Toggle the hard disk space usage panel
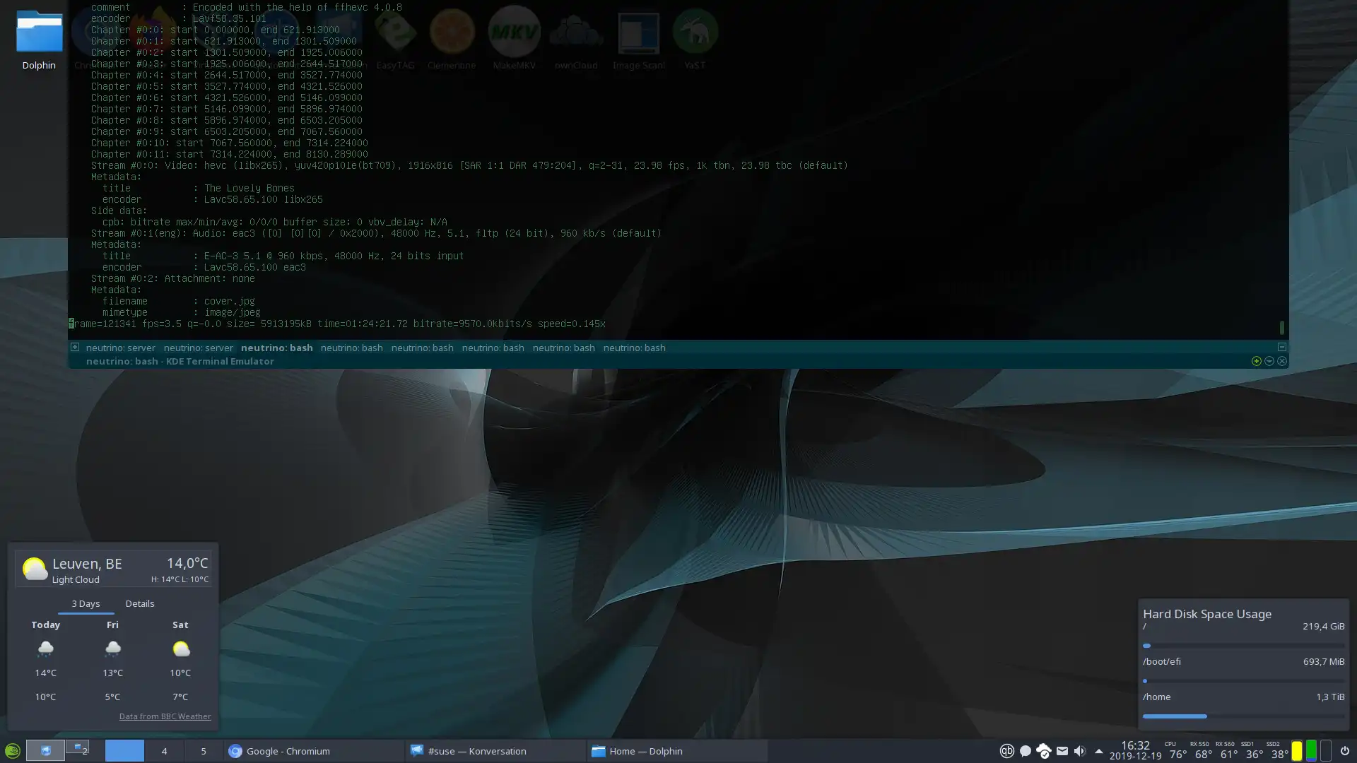This screenshot has width=1357, height=763. (1207, 613)
